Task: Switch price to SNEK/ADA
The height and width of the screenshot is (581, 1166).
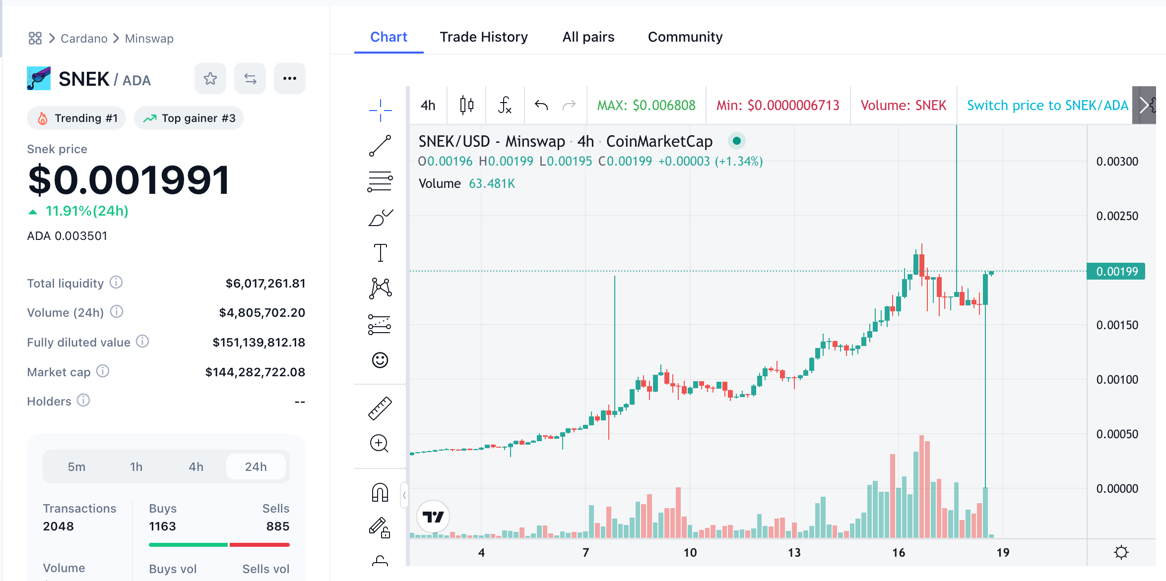Action: pos(1047,105)
